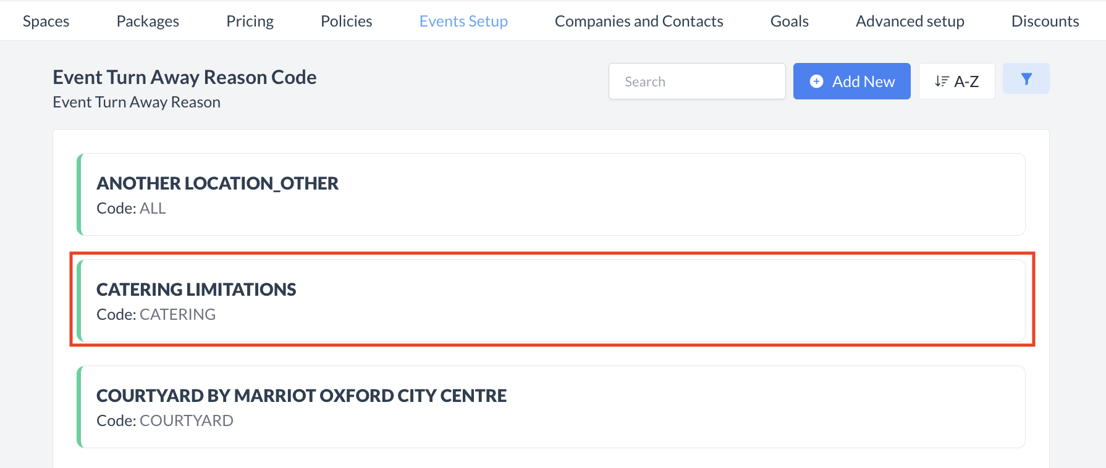Open the ANOTHER LOCATION_OTHER reason card
1106x468 pixels.
552,194
